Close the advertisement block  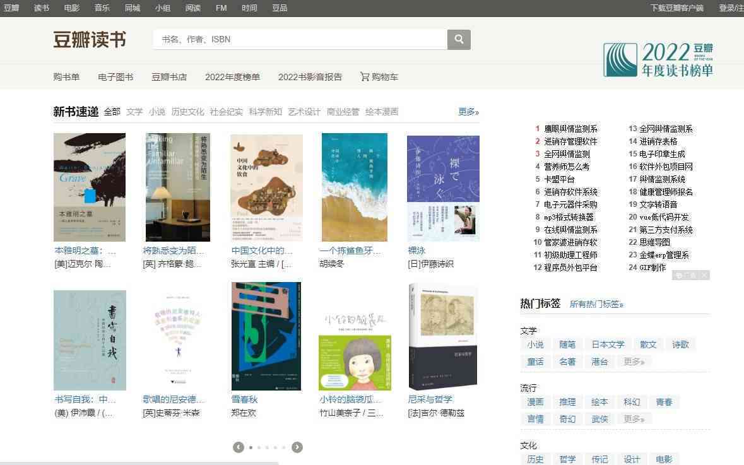click(705, 275)
